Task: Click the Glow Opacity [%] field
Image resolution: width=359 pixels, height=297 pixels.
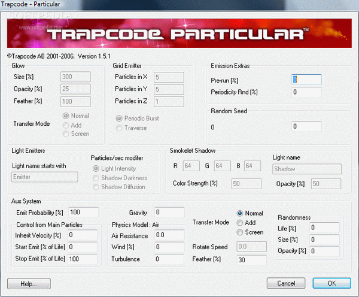Action: [x=75, y=89]
